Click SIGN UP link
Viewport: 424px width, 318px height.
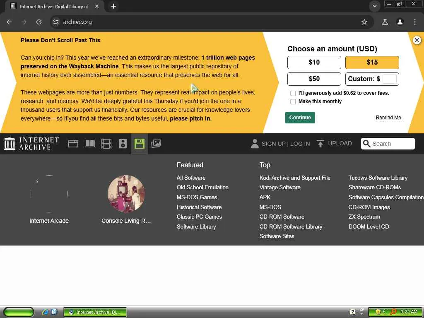click(x=273, y=144)
